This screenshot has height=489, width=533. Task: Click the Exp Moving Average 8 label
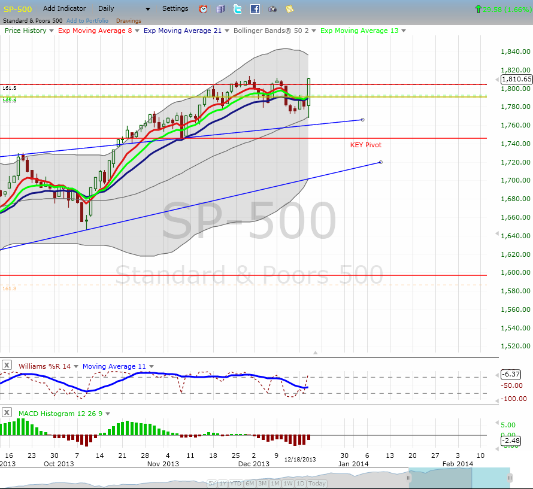coord(95,31)
